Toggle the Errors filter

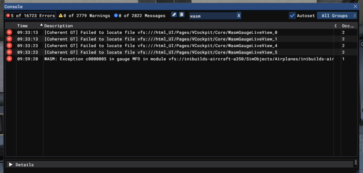point(30,16)
